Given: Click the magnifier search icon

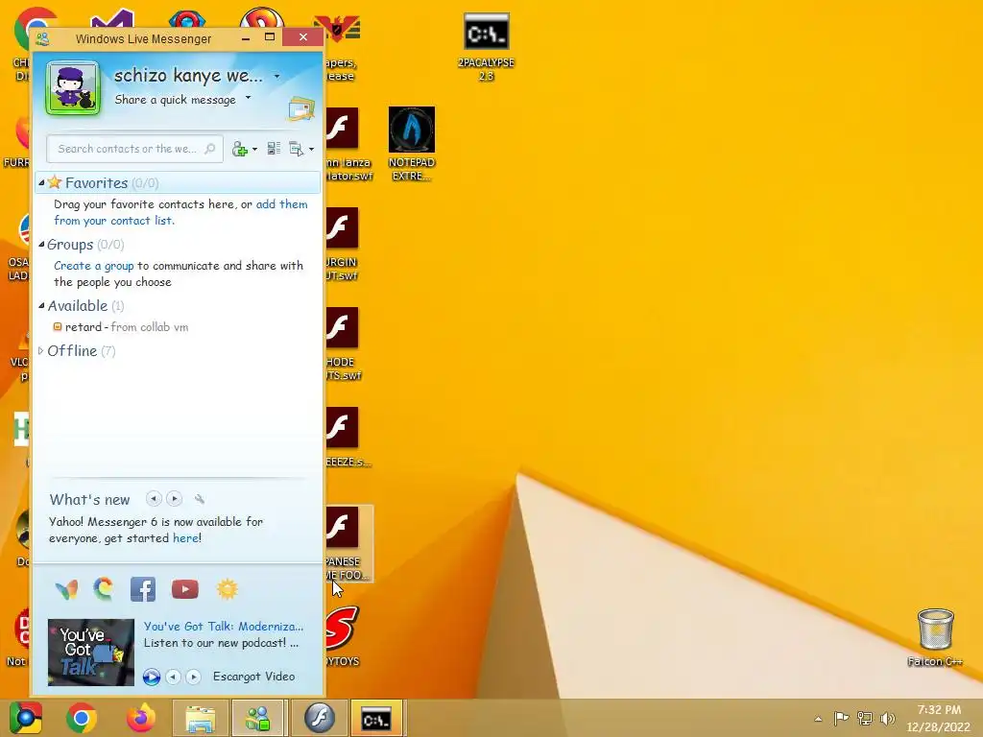Looking at the screenshot, I should tap(210, 149).
